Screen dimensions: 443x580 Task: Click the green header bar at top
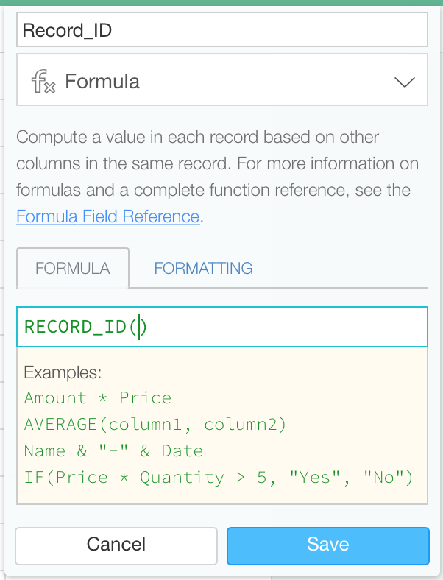point(221,3)
